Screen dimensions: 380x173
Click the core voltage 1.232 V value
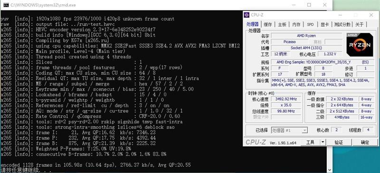point(330,54)
